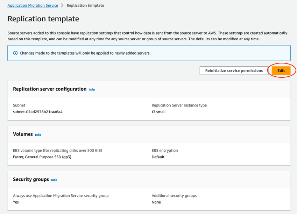Select the Replication template breadcrumb item
Image resolution: width=297 pixels, height=215 pixels.
tap(85, 6)
